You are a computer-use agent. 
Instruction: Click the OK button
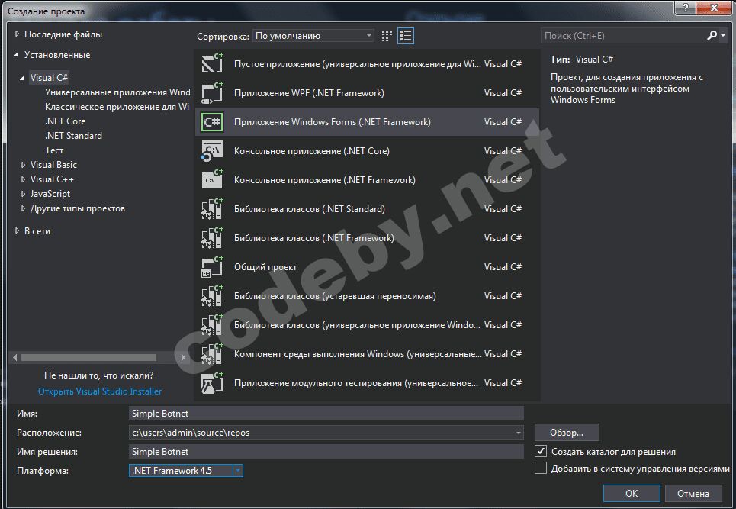pos(632,494)
